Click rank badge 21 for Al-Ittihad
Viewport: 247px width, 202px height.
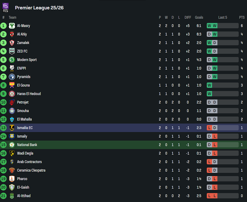pyautogui.click(x=3, y=196)
